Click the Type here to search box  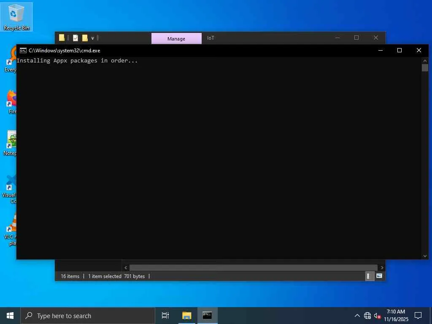88,316
